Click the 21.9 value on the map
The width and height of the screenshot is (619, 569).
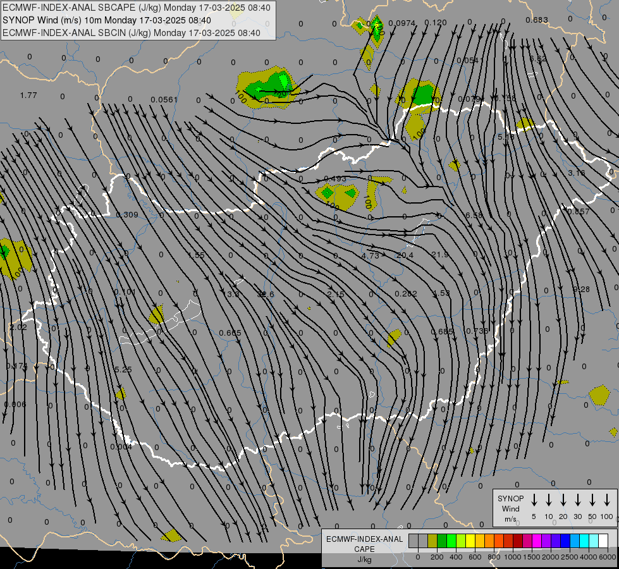[440, 255]
